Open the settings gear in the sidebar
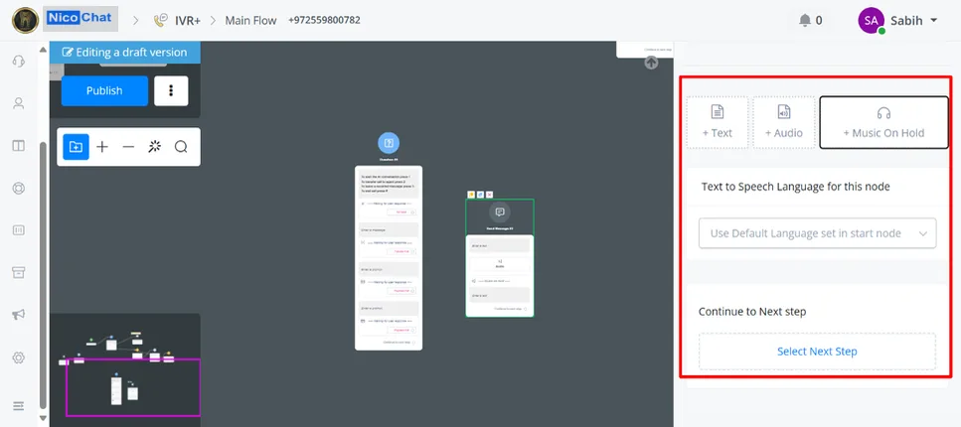The image size is (961, 427). [19, 357]
